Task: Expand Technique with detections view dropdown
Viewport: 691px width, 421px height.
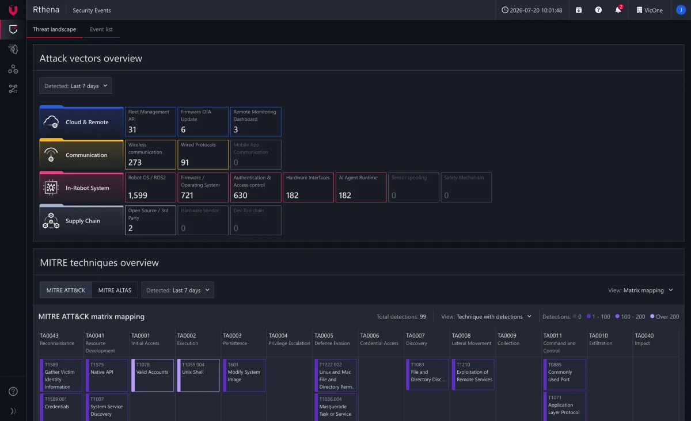Action: pos(486,316)
